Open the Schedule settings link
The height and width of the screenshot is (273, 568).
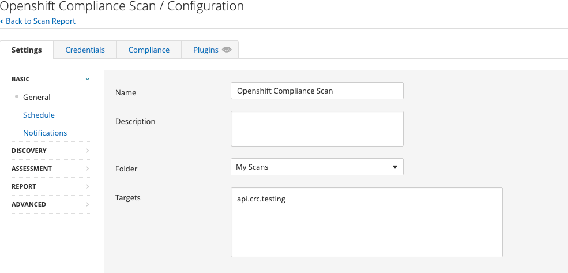click(39, 115)
